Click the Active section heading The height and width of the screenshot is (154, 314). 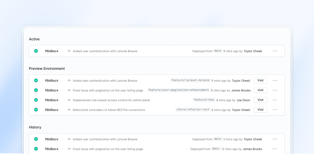pos(34,39)
